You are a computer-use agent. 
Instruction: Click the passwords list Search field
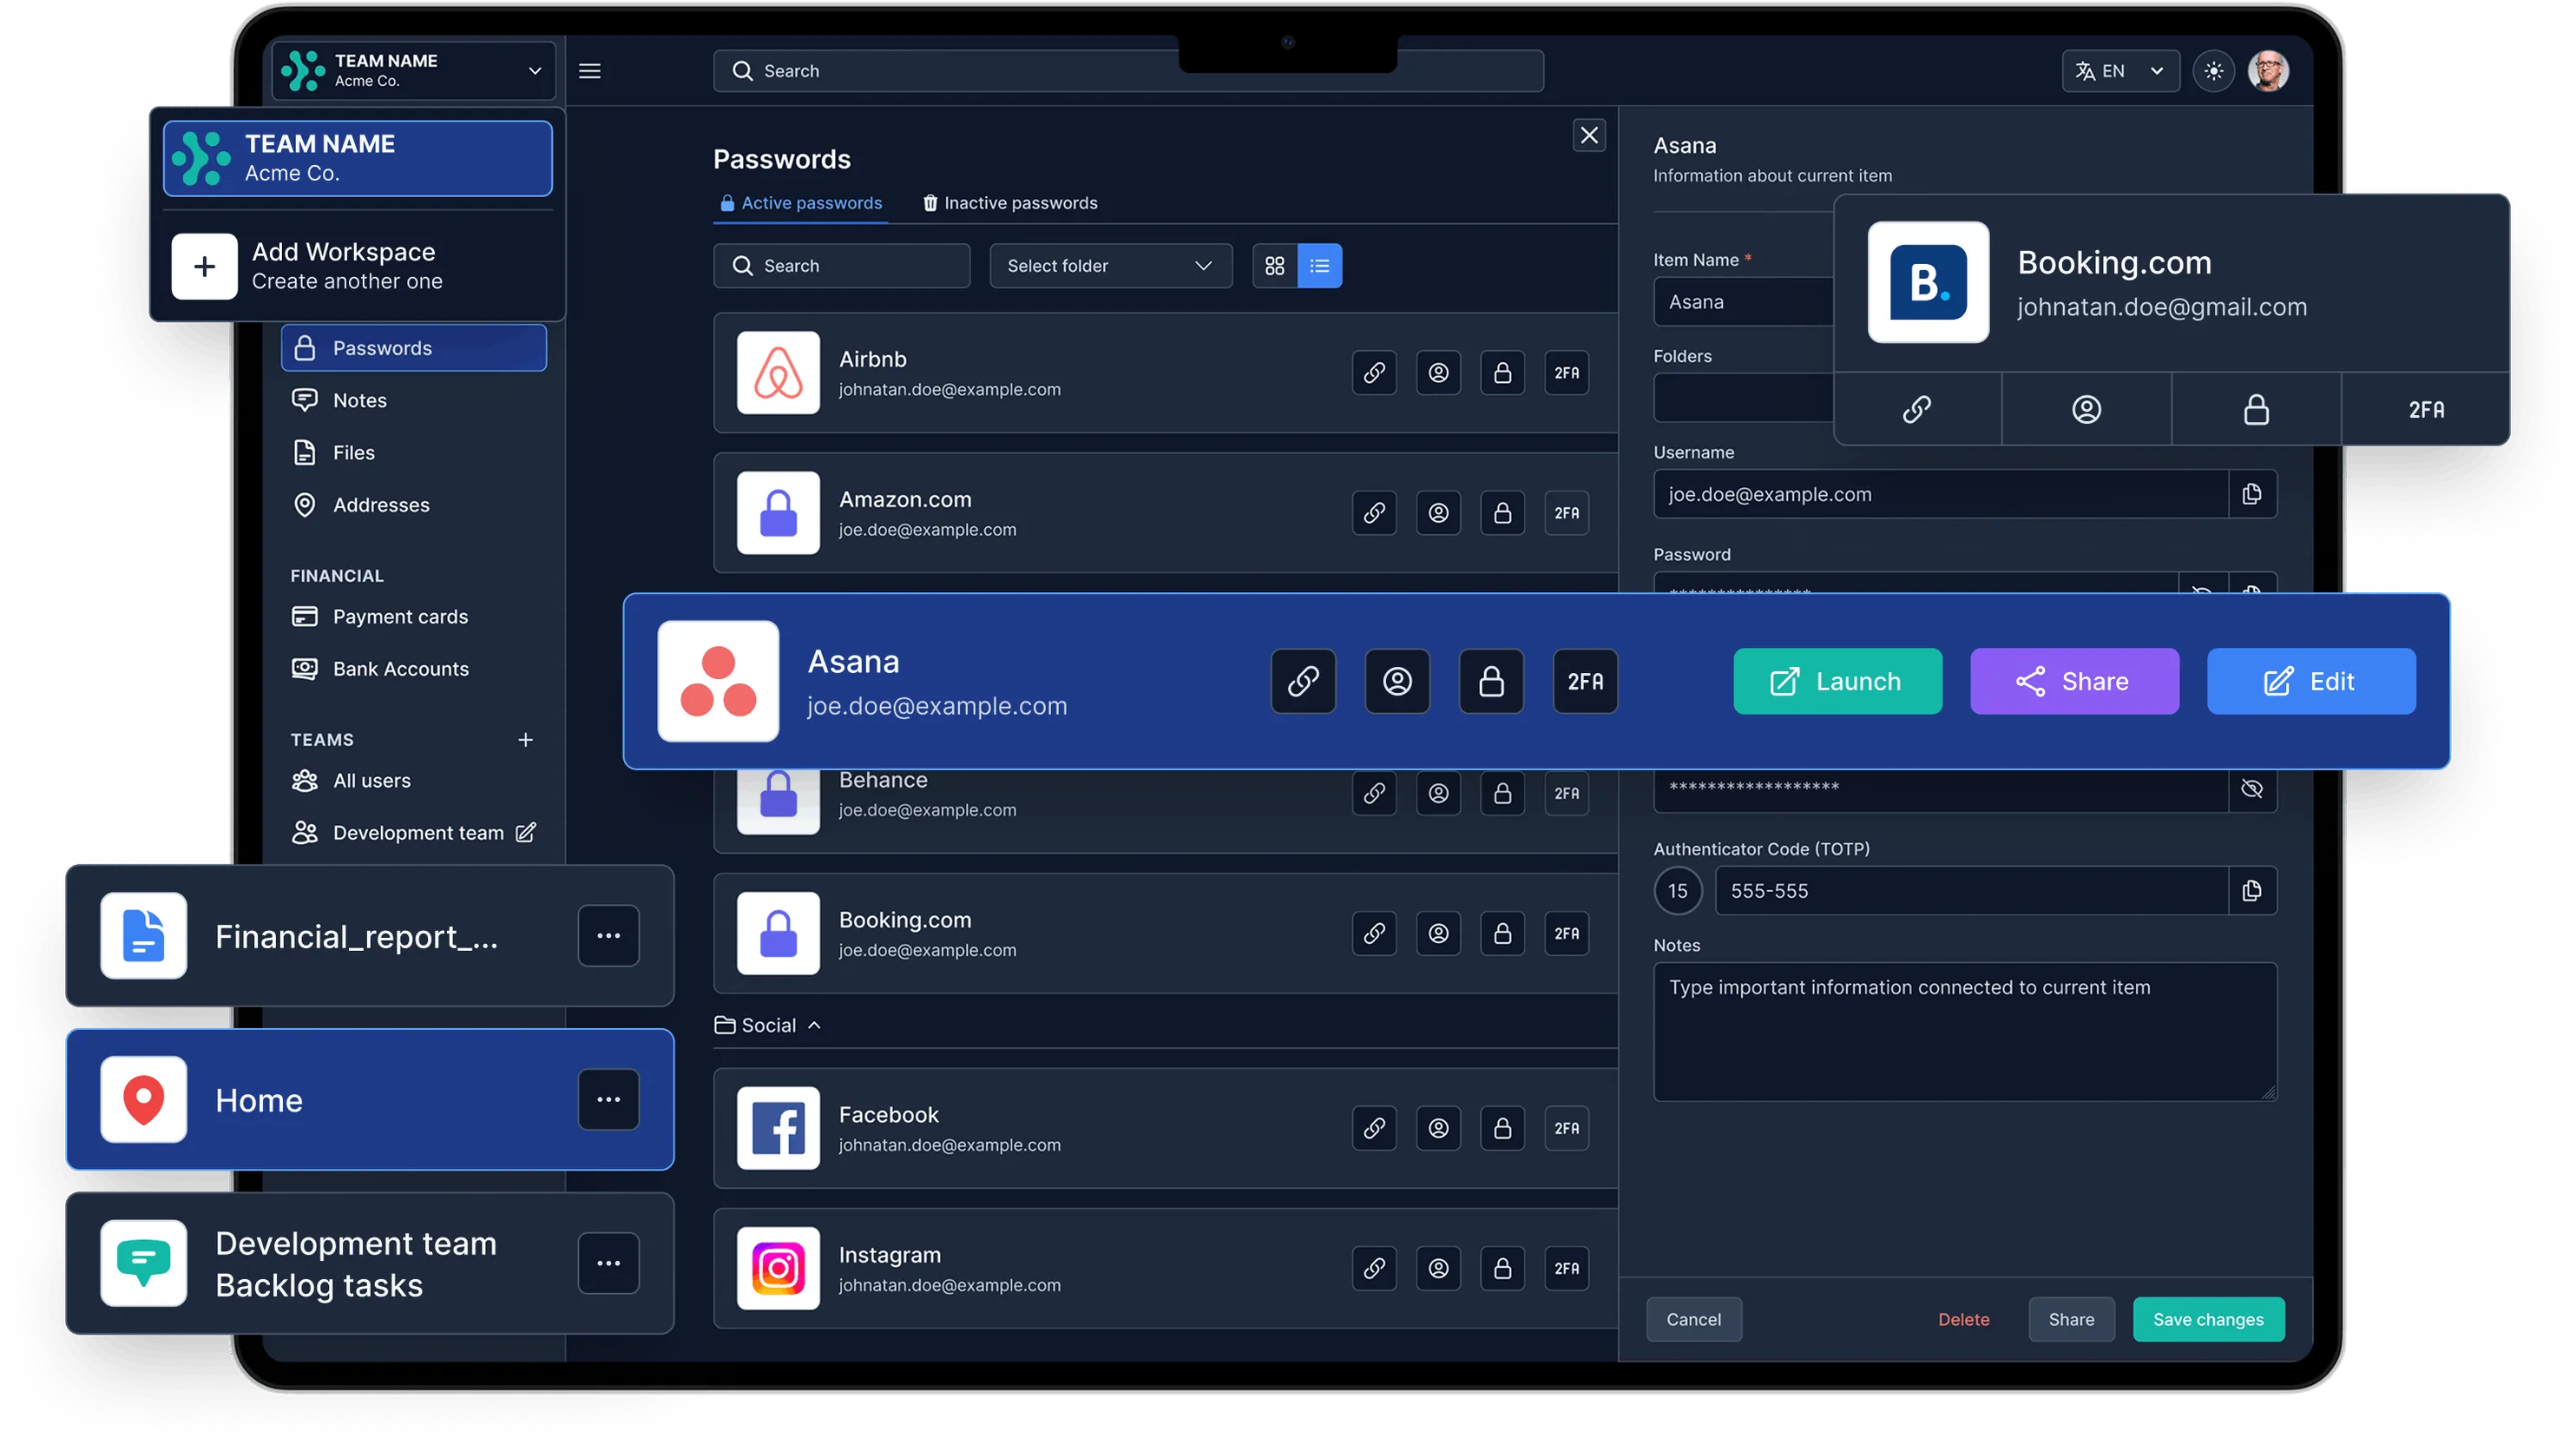pyautogui.click(x=841, y=267)
